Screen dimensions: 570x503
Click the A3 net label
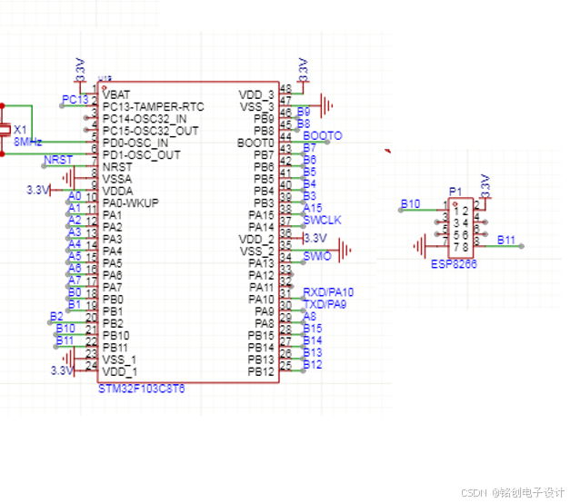click(x=75, y=232)
